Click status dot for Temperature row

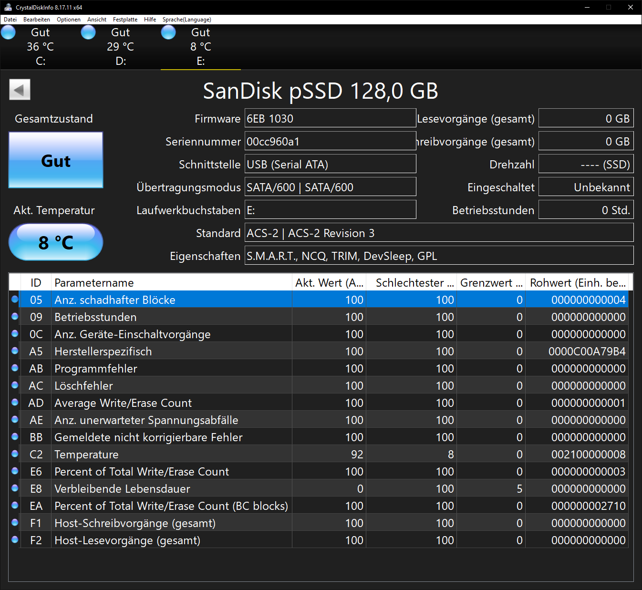15,454
